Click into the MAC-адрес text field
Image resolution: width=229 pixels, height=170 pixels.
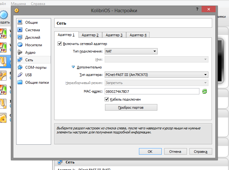[152, 91]
